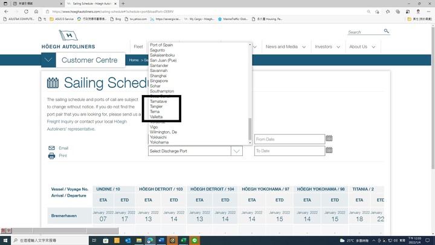435x245 pixels.
Task: Click the site Search text field
Action: [x=365, y=32]
